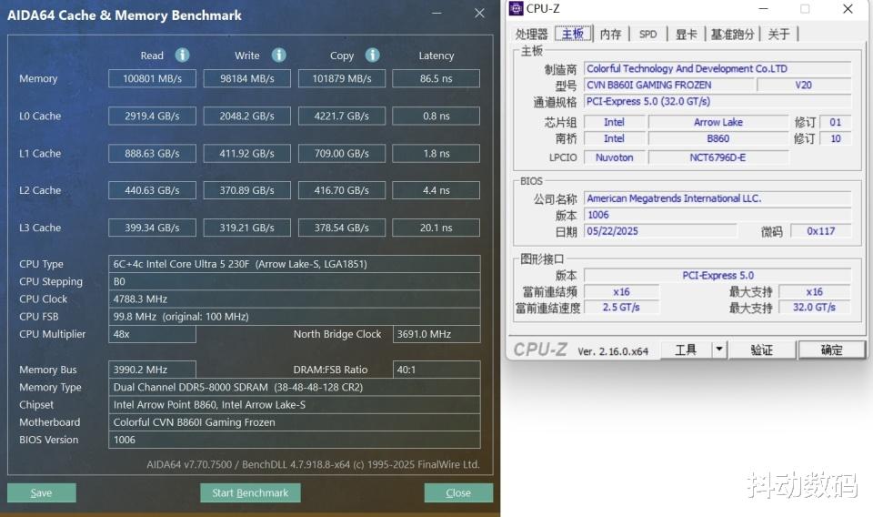Click American Megatrends International LLC. field

click(x=717, y=198)
